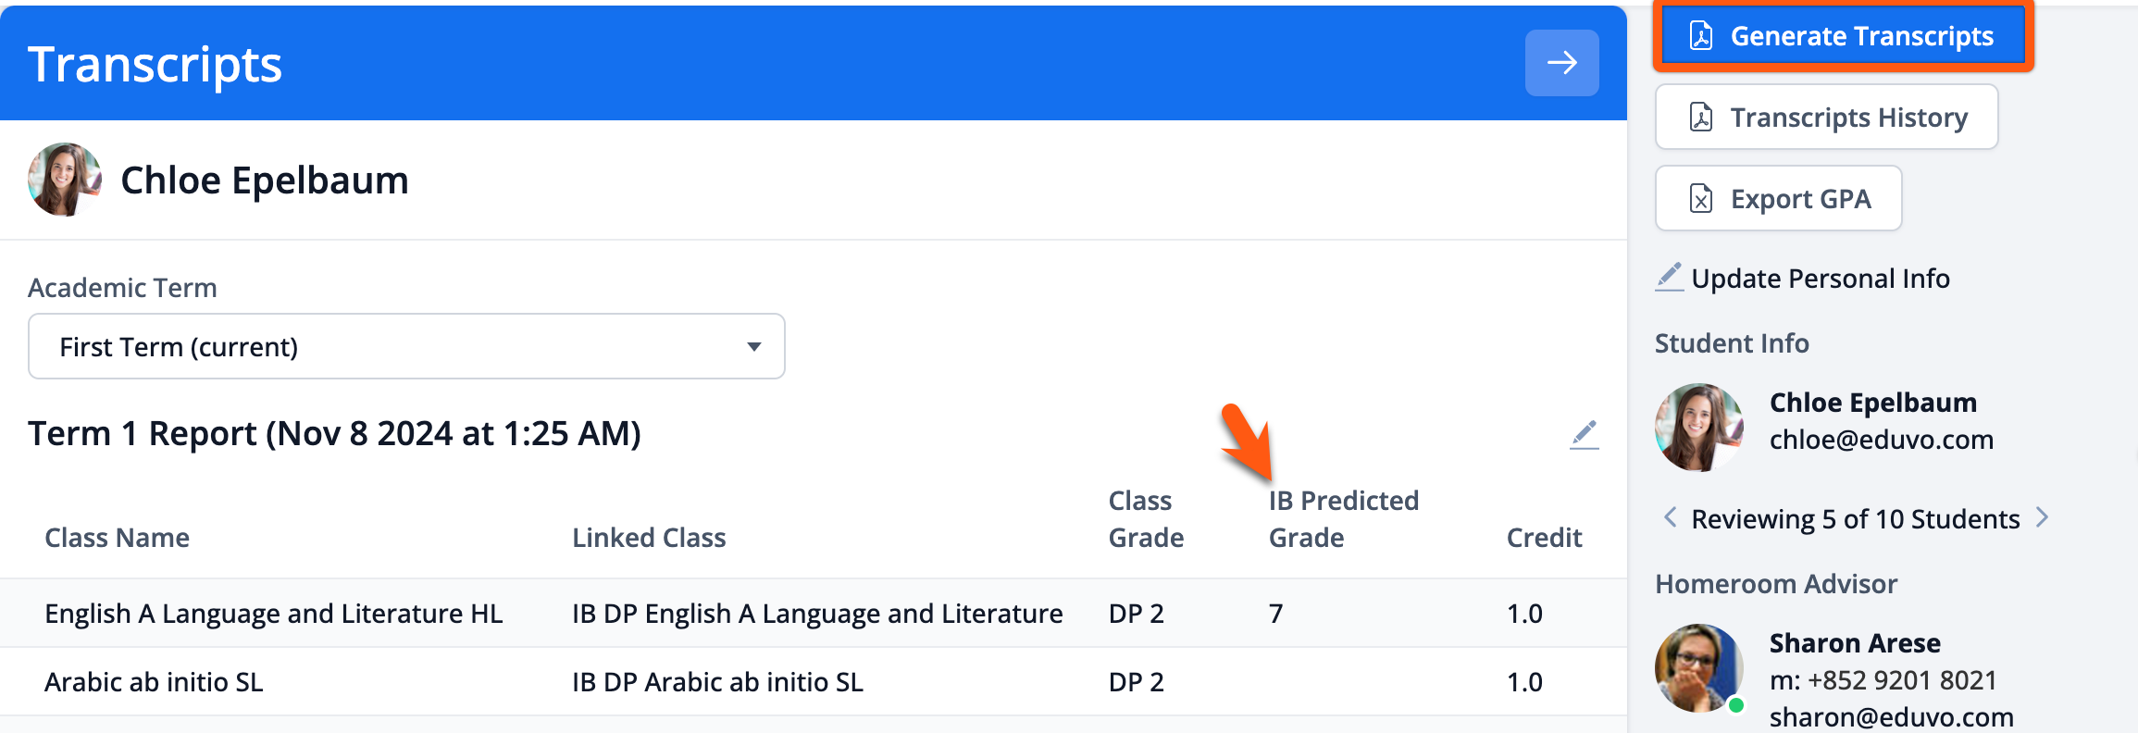2138x733 pixels.
Task: Click the spreadsheet icon on Export GPA
Action: tap(1701, 199)
